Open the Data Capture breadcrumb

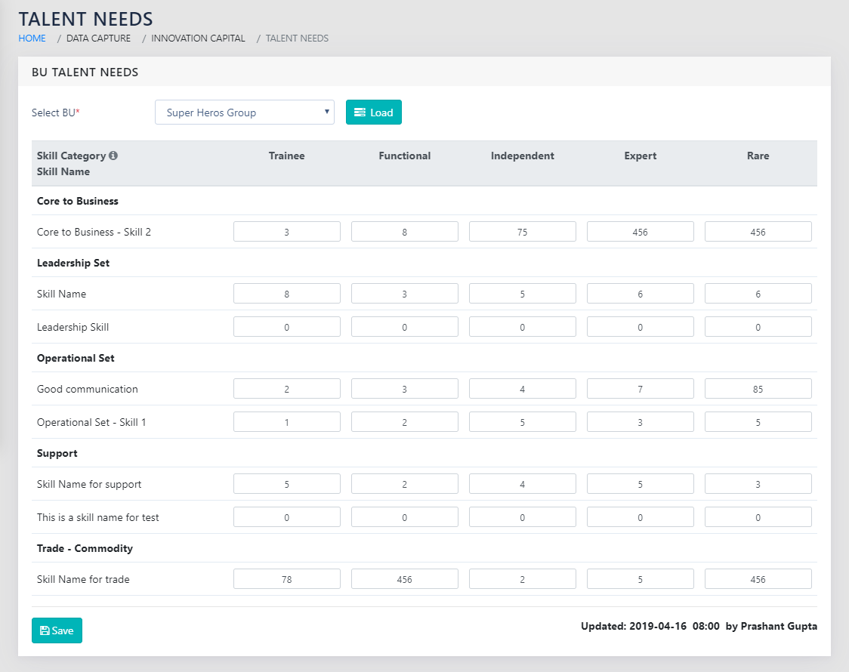coord(98,38)
